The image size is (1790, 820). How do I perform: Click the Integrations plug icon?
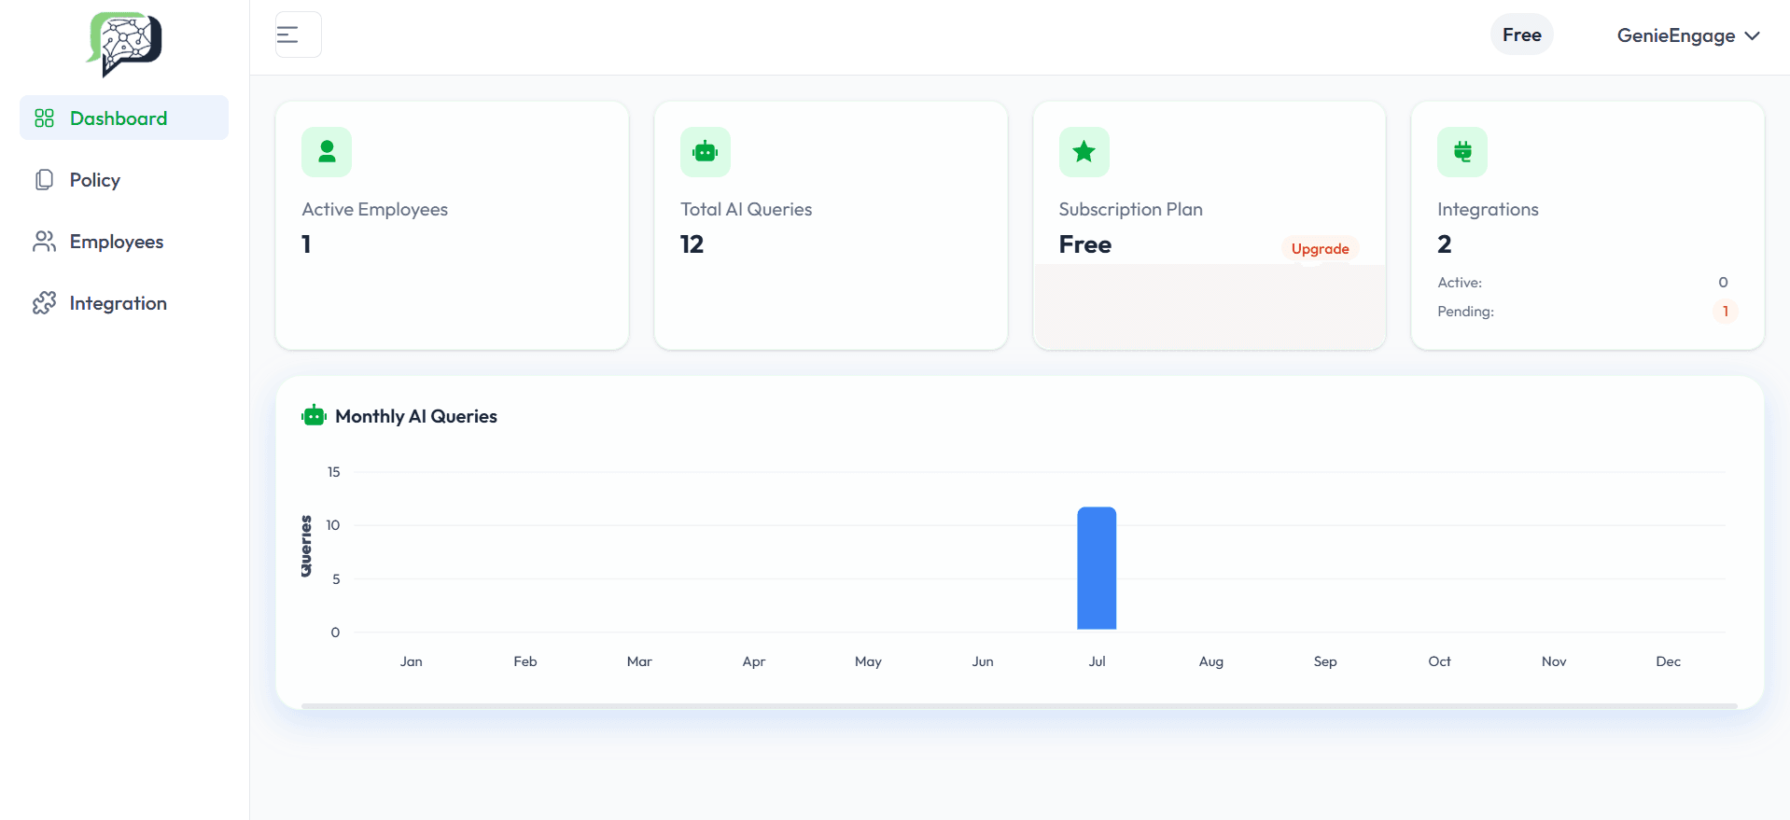(1461, 151)
